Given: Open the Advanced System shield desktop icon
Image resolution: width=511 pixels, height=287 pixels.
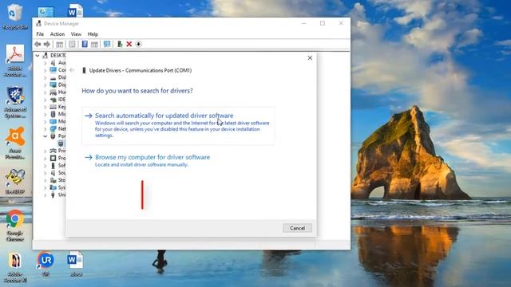Looking at the screenshot, I should [x=15, y=103].
